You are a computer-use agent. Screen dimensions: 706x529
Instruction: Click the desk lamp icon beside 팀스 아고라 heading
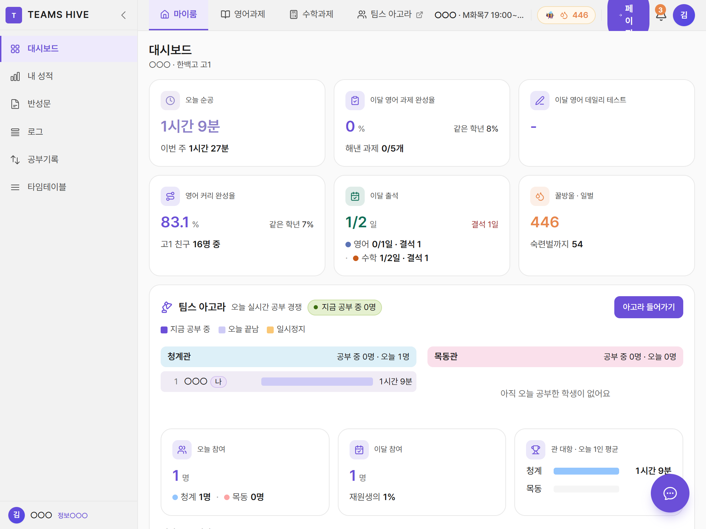(167, 307)
